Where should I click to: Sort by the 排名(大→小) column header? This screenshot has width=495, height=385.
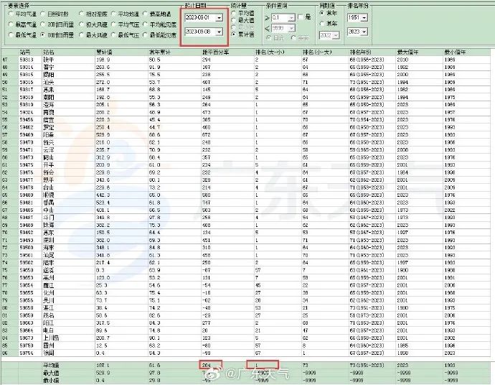click(270, 52)
